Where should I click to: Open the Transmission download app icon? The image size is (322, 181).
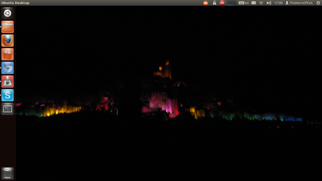(x=8, y=82)
